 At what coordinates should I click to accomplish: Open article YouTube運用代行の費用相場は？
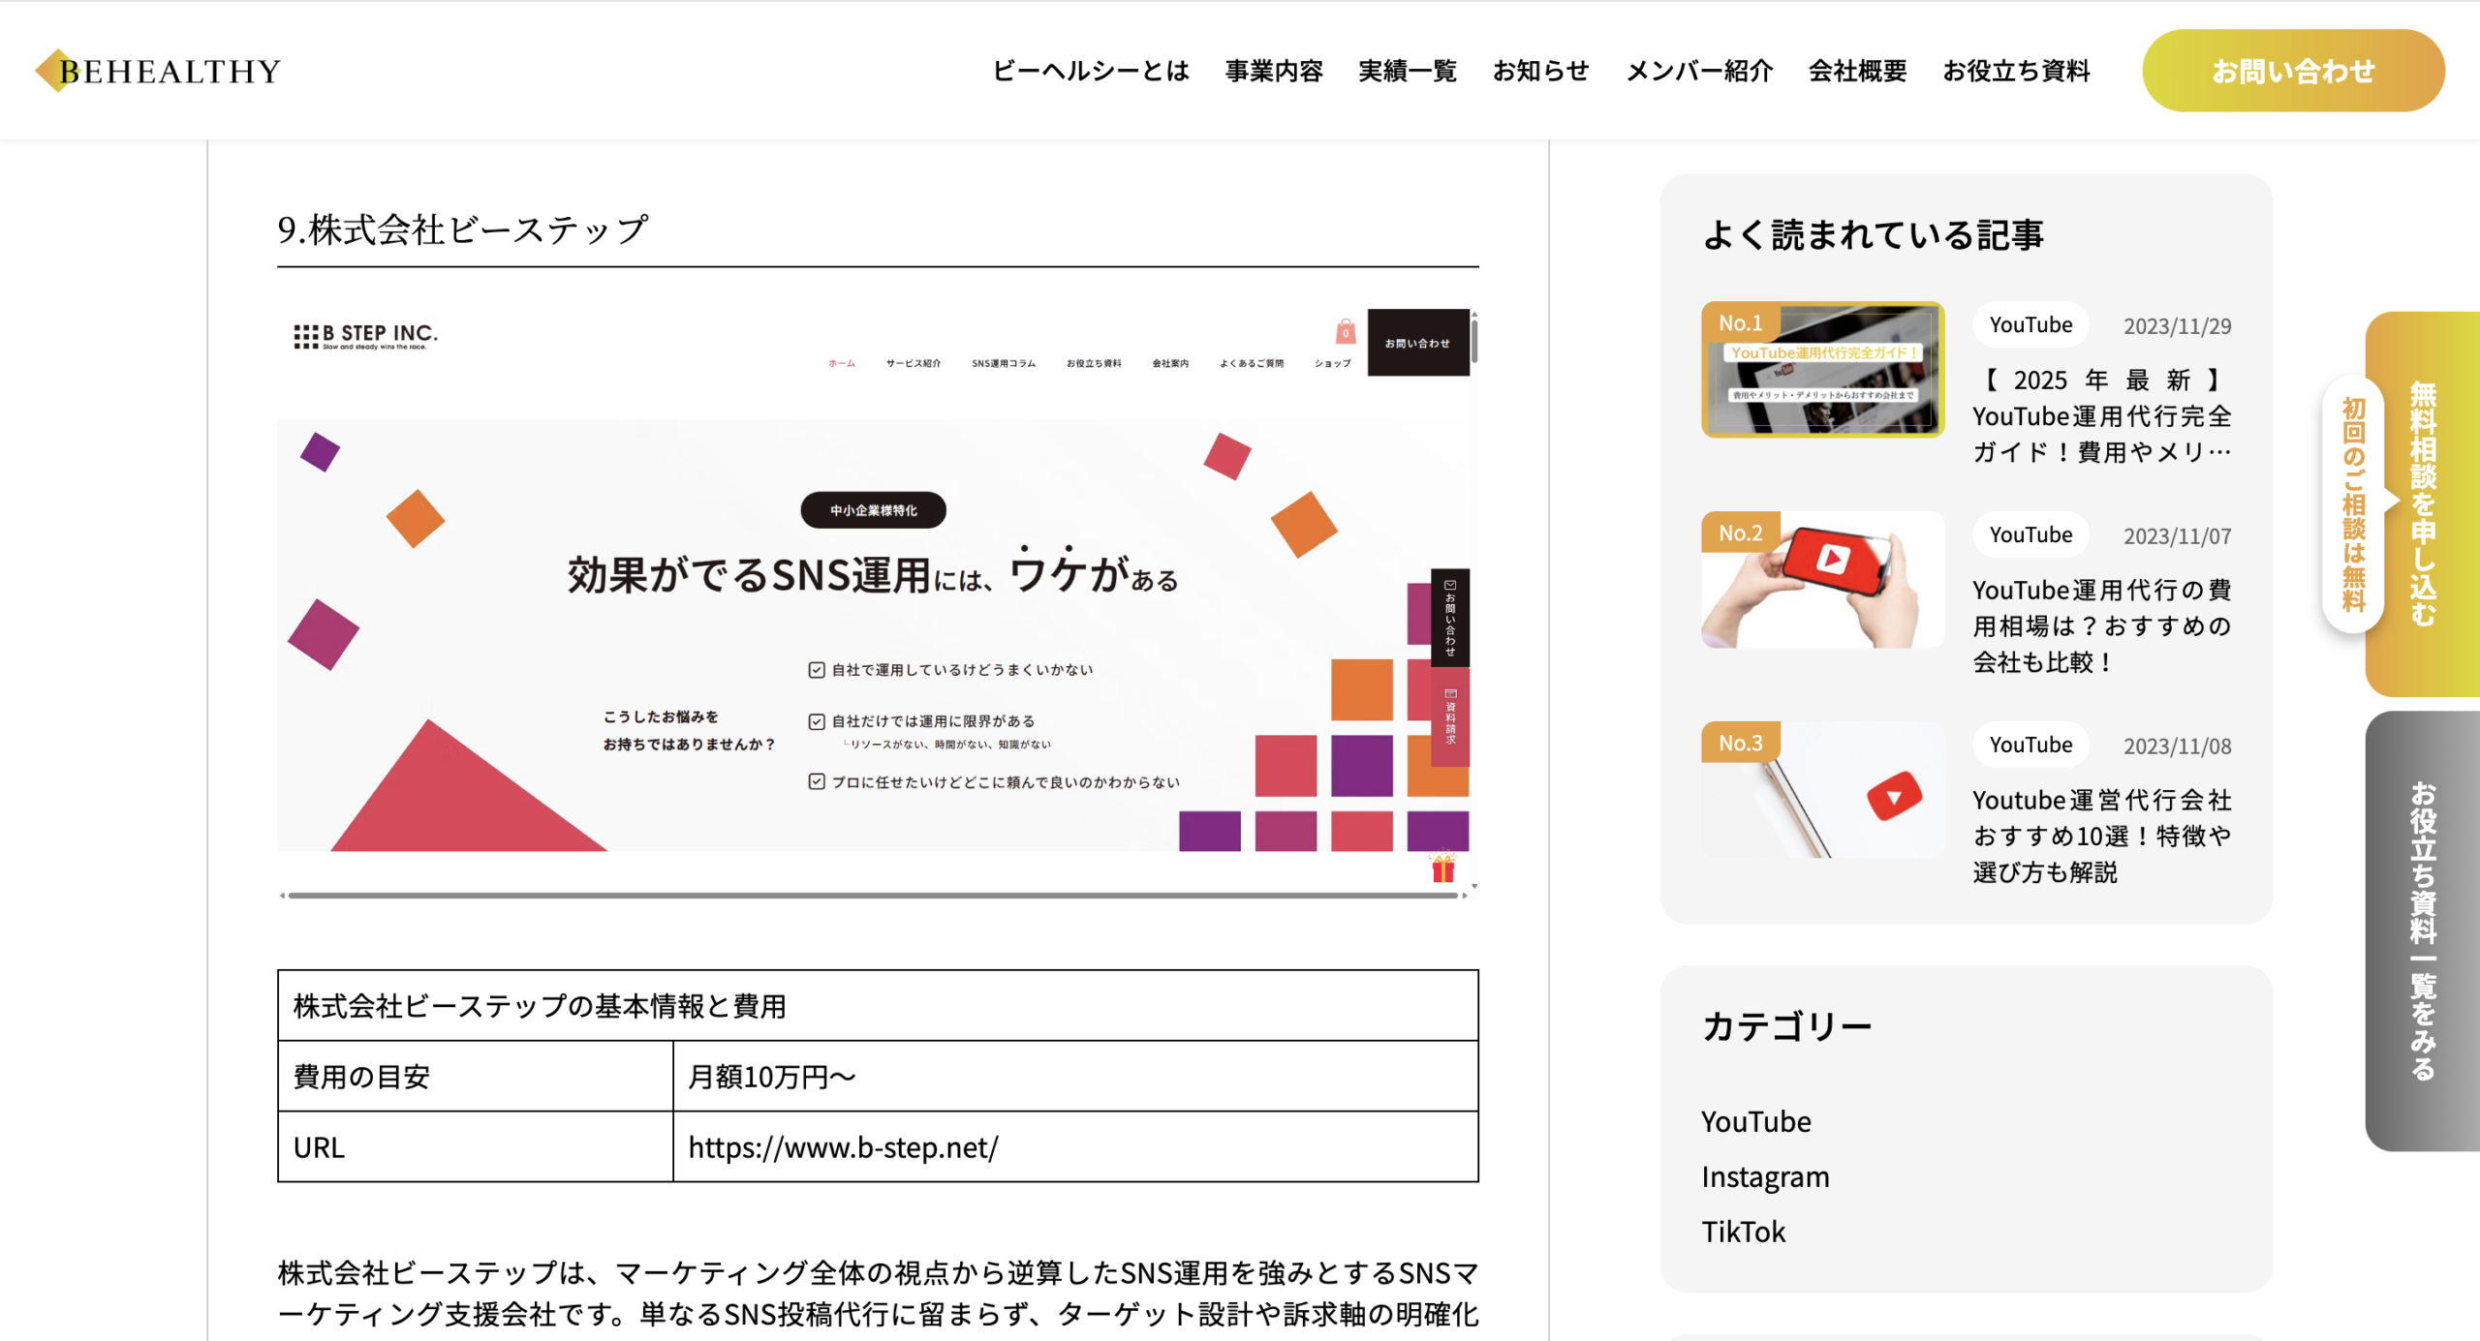pyautogui.click(x=2102, y=625)
